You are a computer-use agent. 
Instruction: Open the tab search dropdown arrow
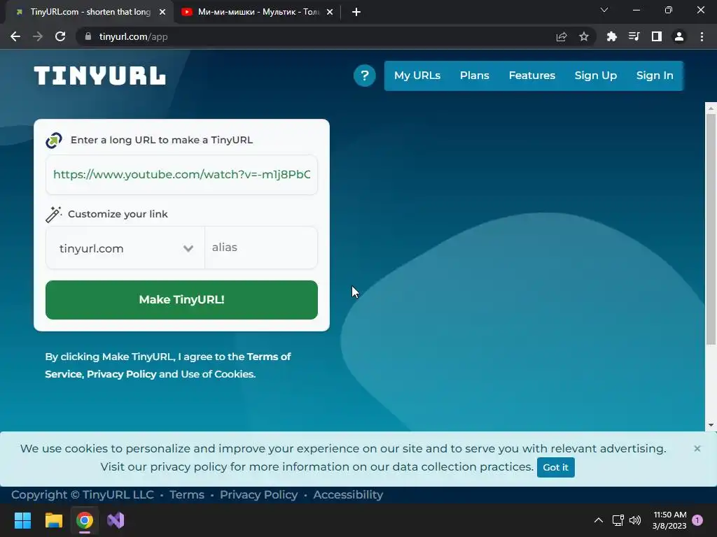click(604, 10)
